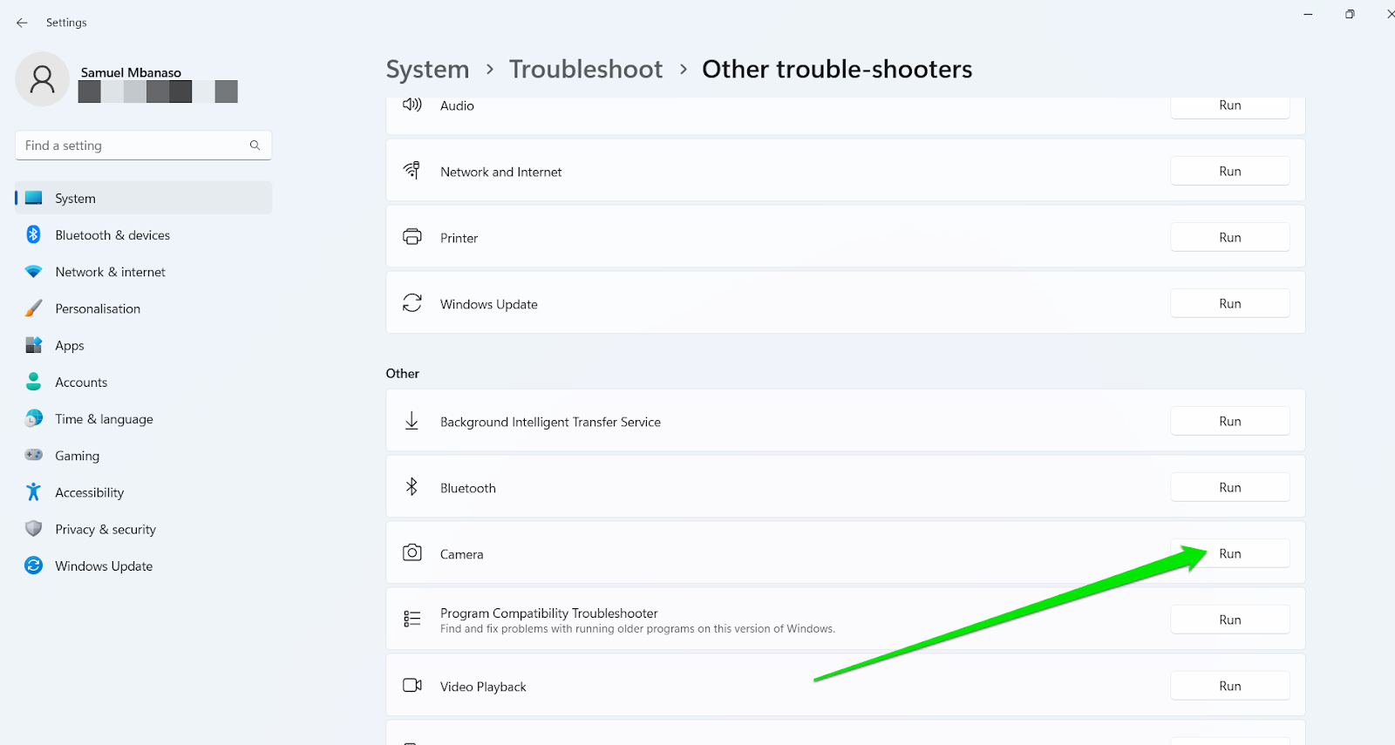The image size is (1395, 745).
Task: Open Bluetooth & devices settings label
Action: coord(112,235)
